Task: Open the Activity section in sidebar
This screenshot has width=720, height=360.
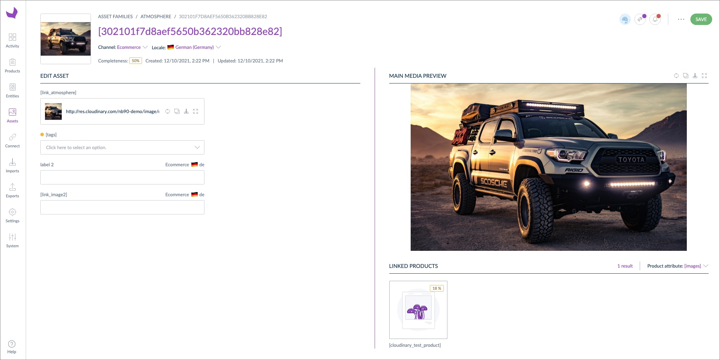Action: click(x=12, y=41)
